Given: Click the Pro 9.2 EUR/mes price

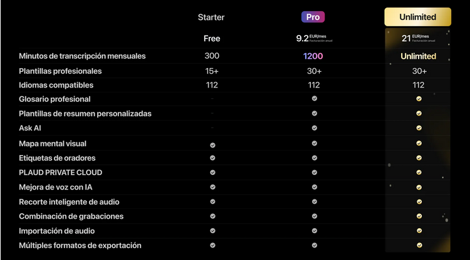Looking at the screenshot, I should tap(311, 38).
